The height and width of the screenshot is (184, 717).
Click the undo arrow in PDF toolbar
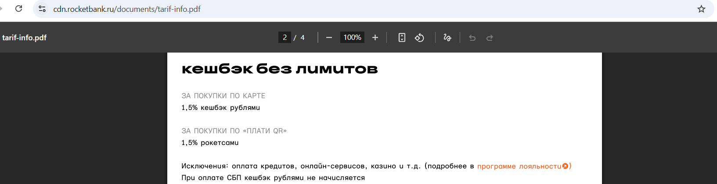pos(472,38)
